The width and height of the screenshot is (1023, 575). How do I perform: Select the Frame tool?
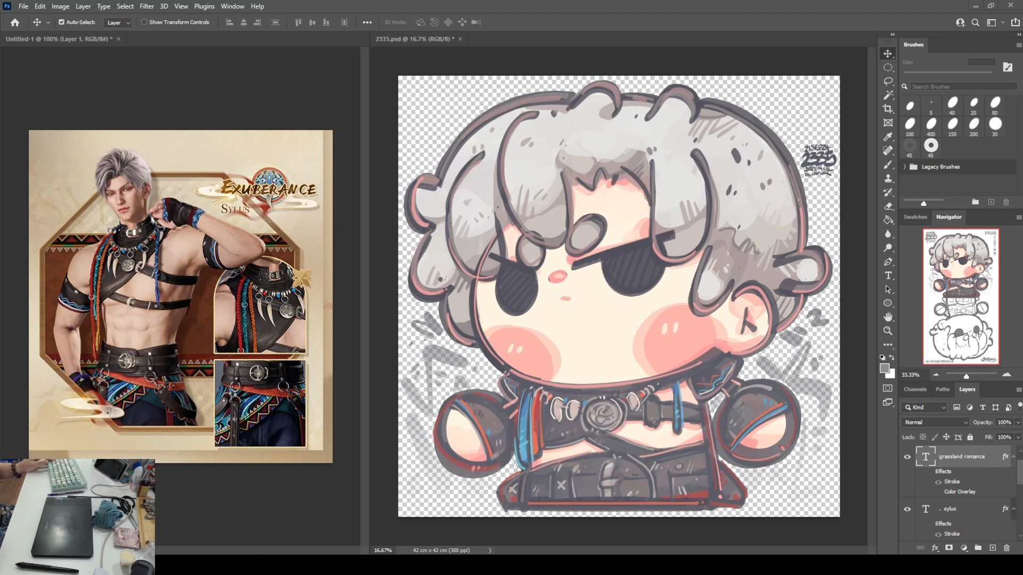pyautogui.click(x=888, y=123)
